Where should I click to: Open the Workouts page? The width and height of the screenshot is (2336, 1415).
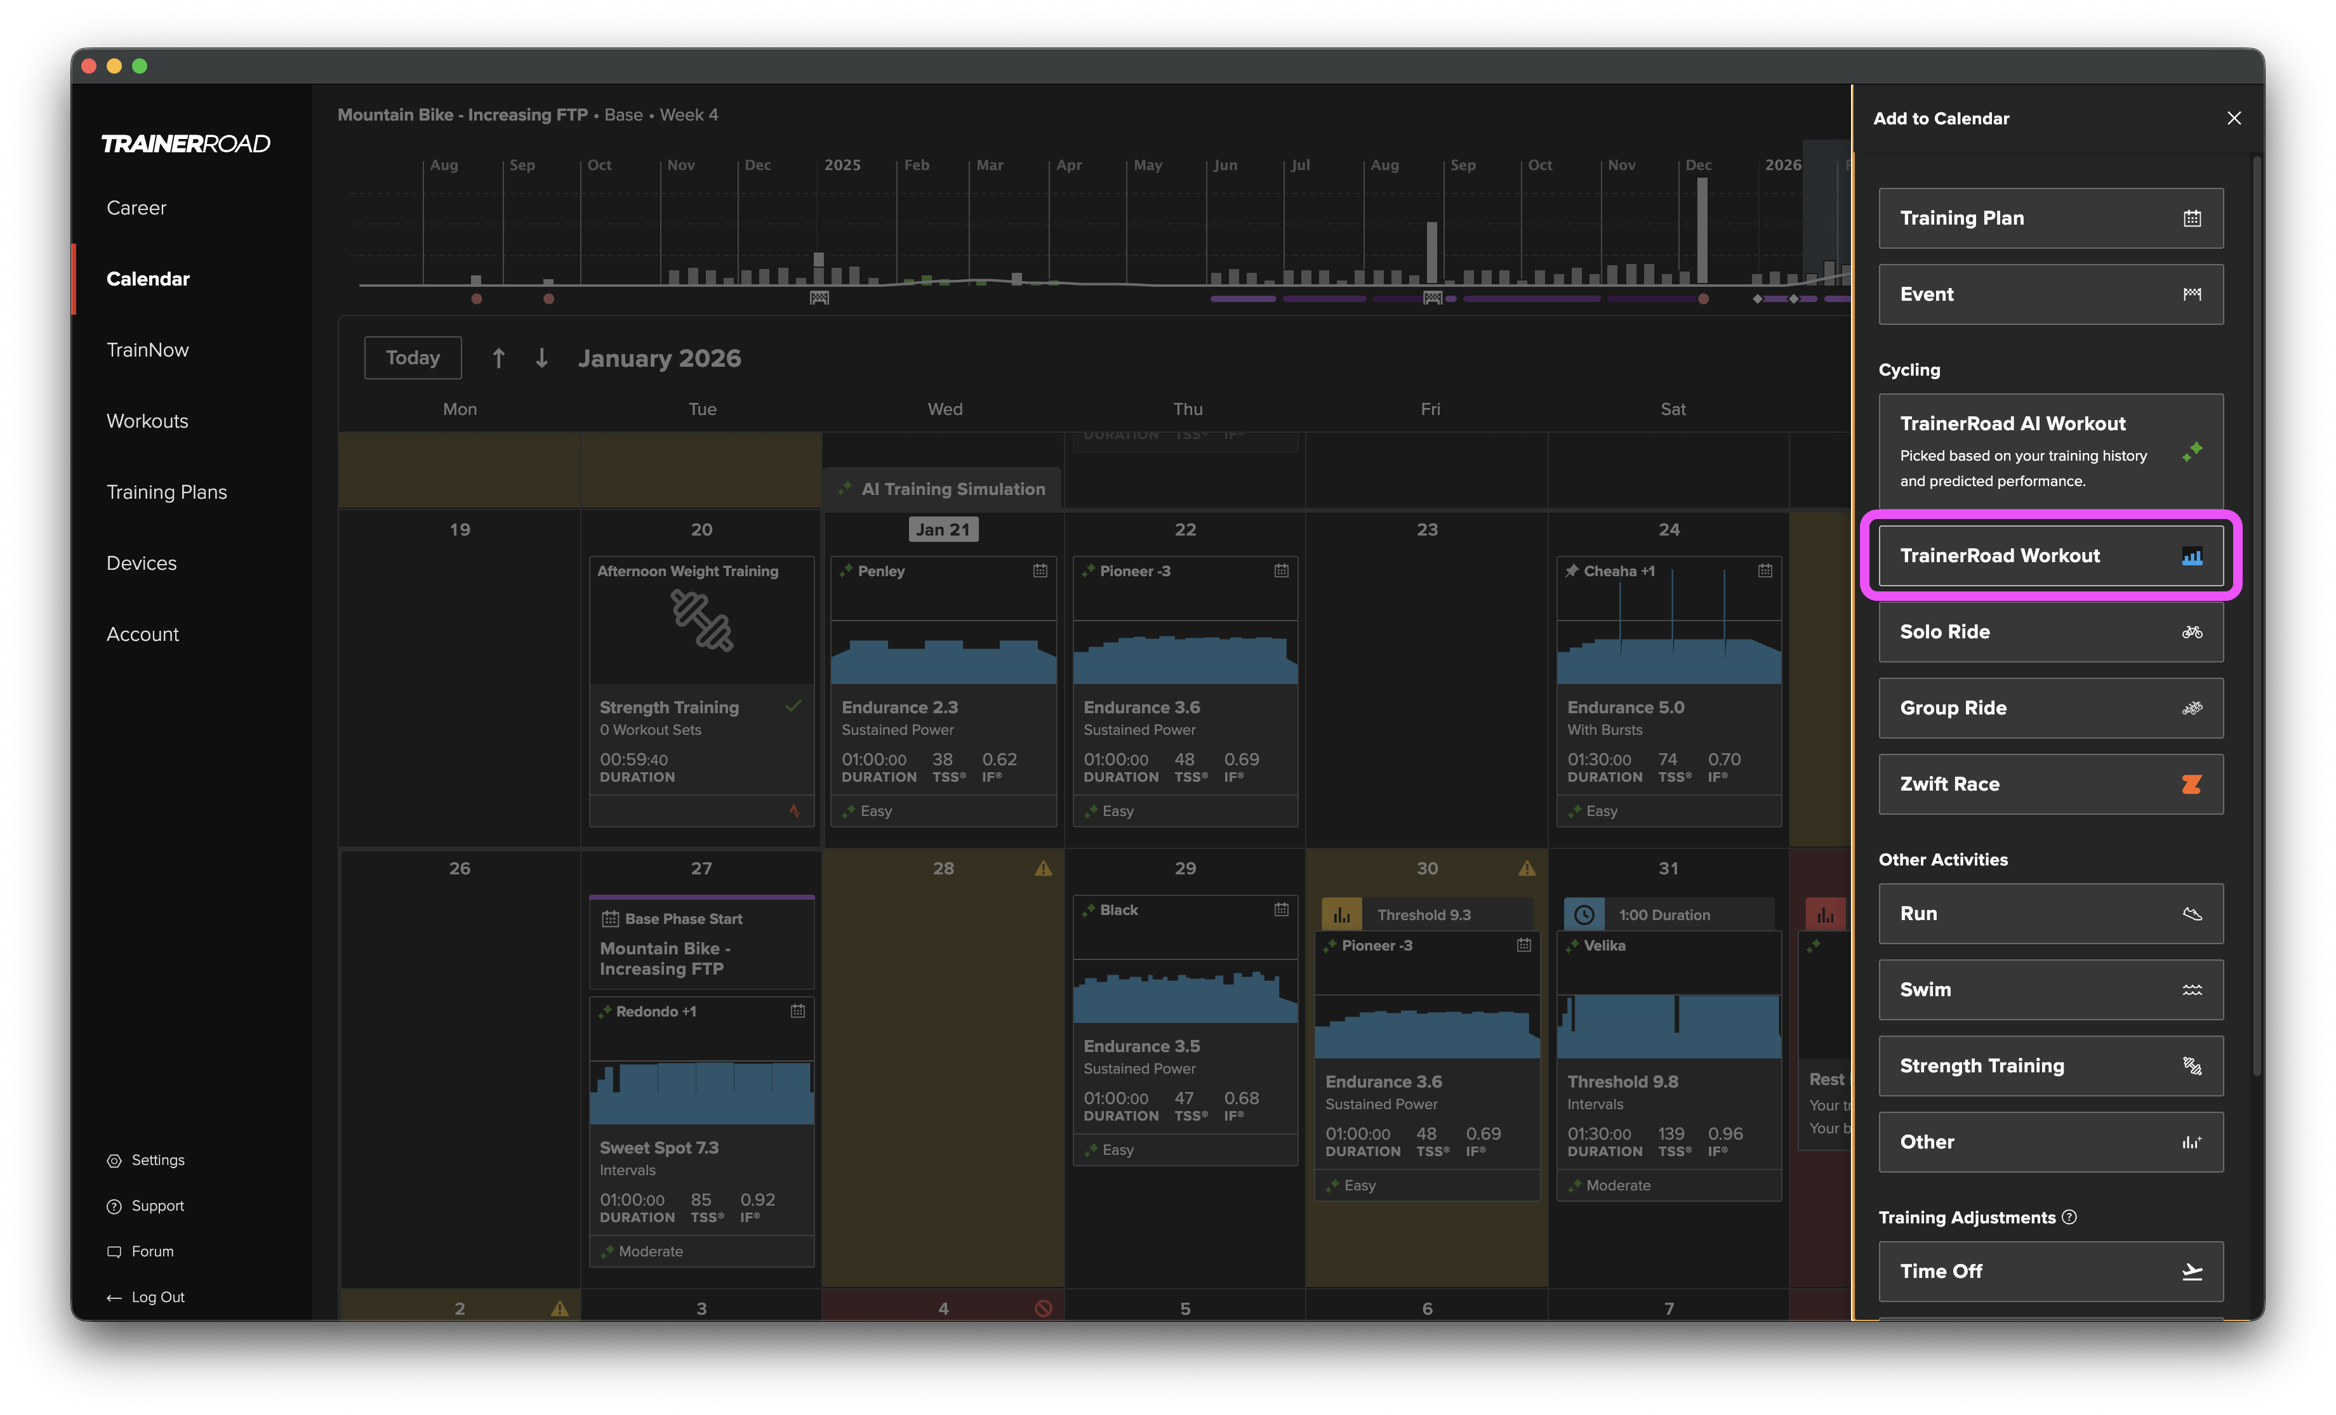[147, 421]
